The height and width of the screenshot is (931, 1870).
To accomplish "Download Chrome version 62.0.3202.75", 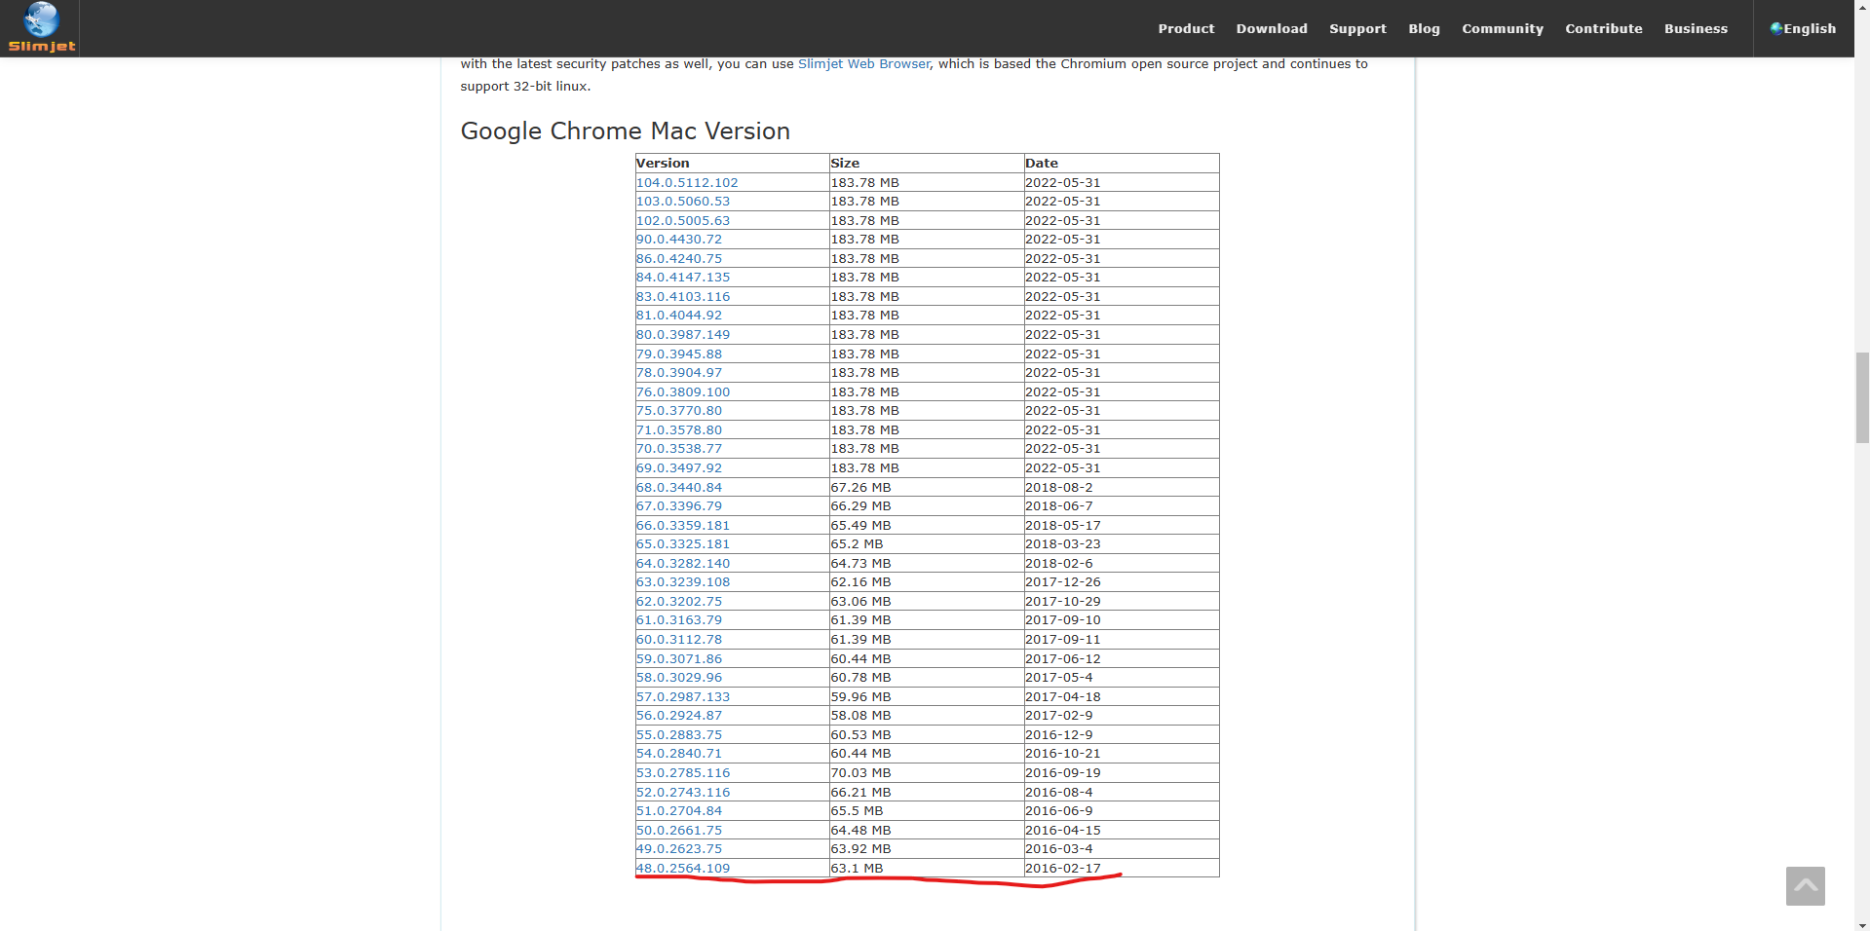I will coord(679,602).
